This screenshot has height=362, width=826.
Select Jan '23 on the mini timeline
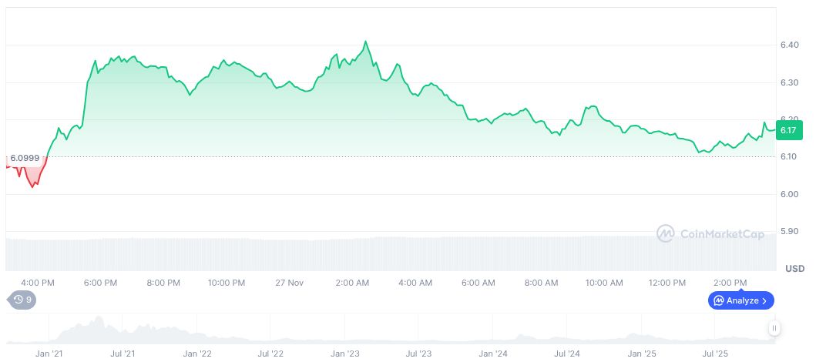pyautogui.click(x=344, y=354)
